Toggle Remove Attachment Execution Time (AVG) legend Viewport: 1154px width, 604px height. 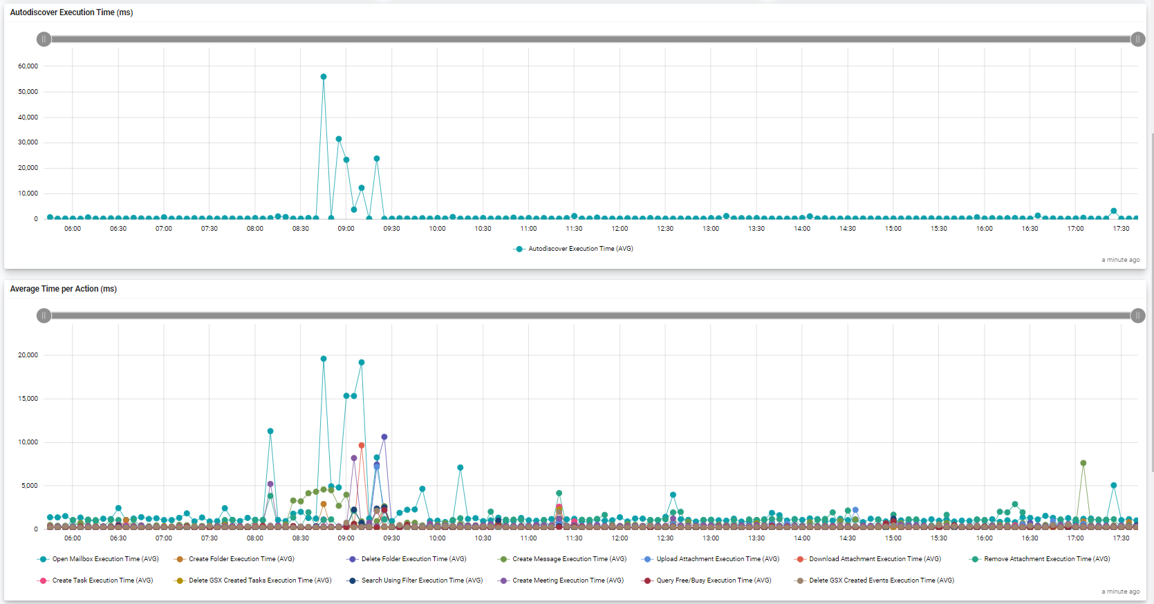[1039, 559]
